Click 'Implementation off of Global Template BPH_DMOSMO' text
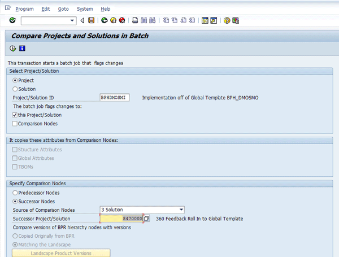Image resolution: width=339 pixels, height=257 pixels. pyautogui.click(x=200, y=98)
